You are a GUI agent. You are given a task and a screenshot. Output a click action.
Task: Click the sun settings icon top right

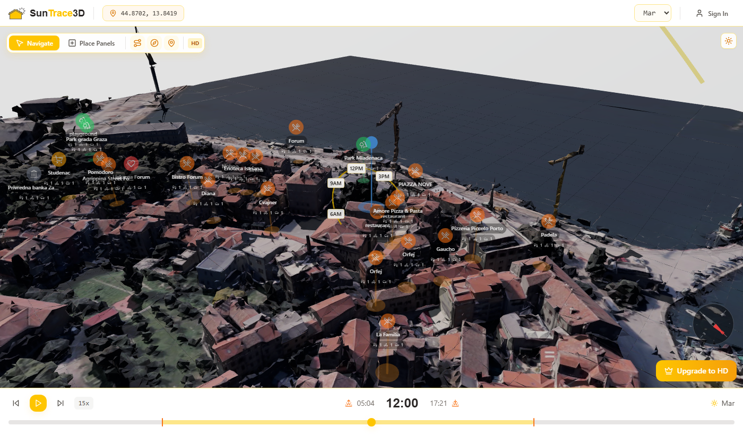[728, 40]
